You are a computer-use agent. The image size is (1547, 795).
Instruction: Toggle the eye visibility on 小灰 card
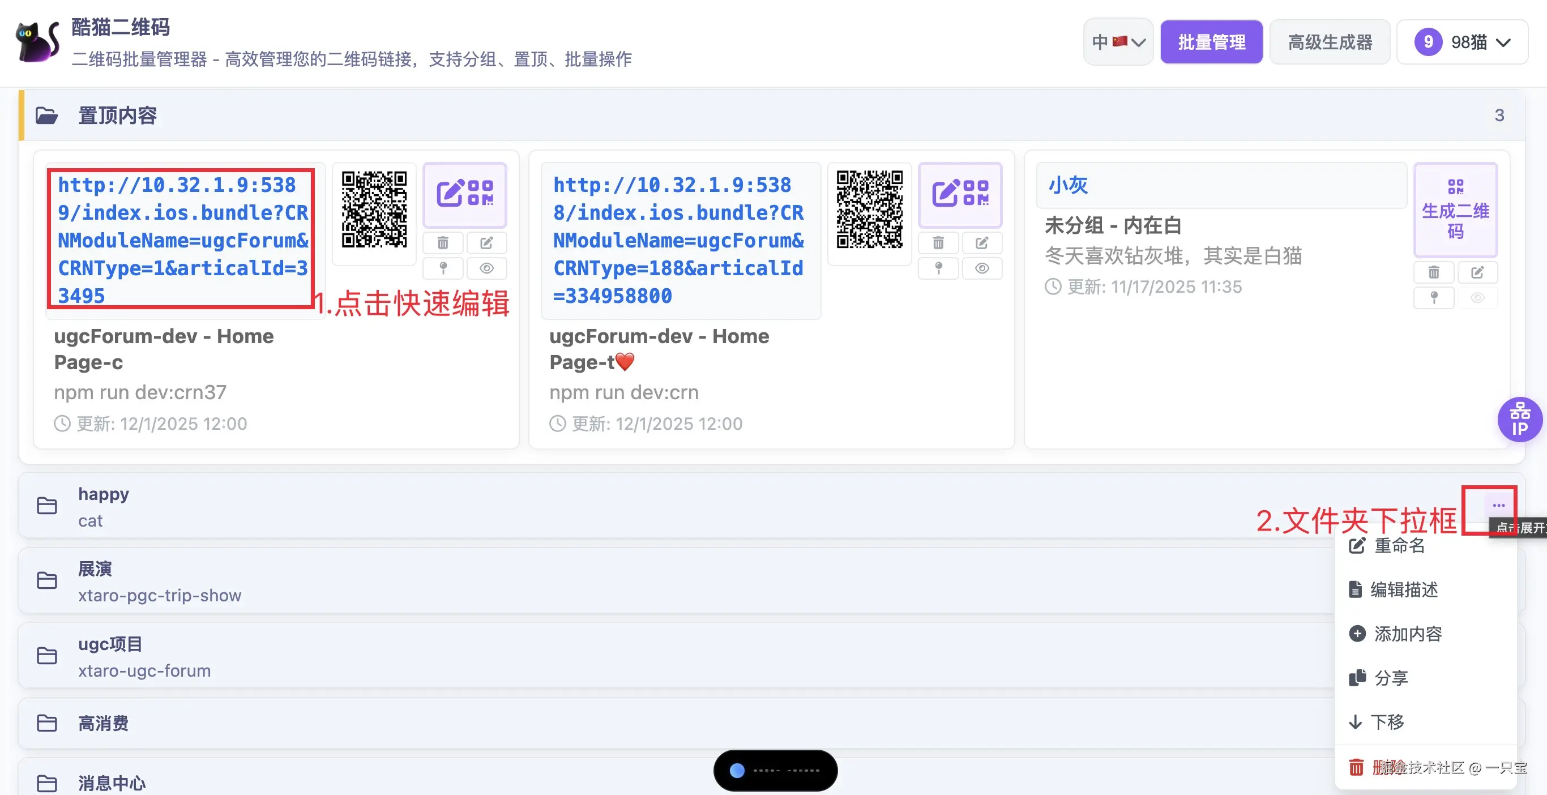coord(1477,298)
